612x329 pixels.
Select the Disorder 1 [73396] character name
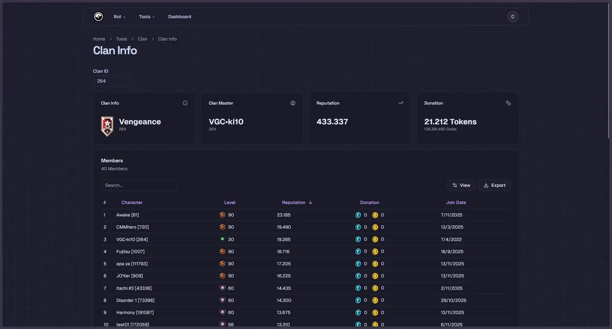pyautogui.click(x=135, y=300)
